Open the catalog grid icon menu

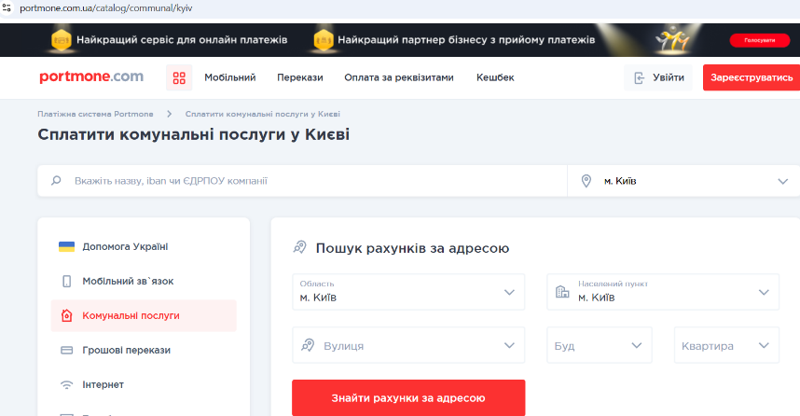pos(179,77)
